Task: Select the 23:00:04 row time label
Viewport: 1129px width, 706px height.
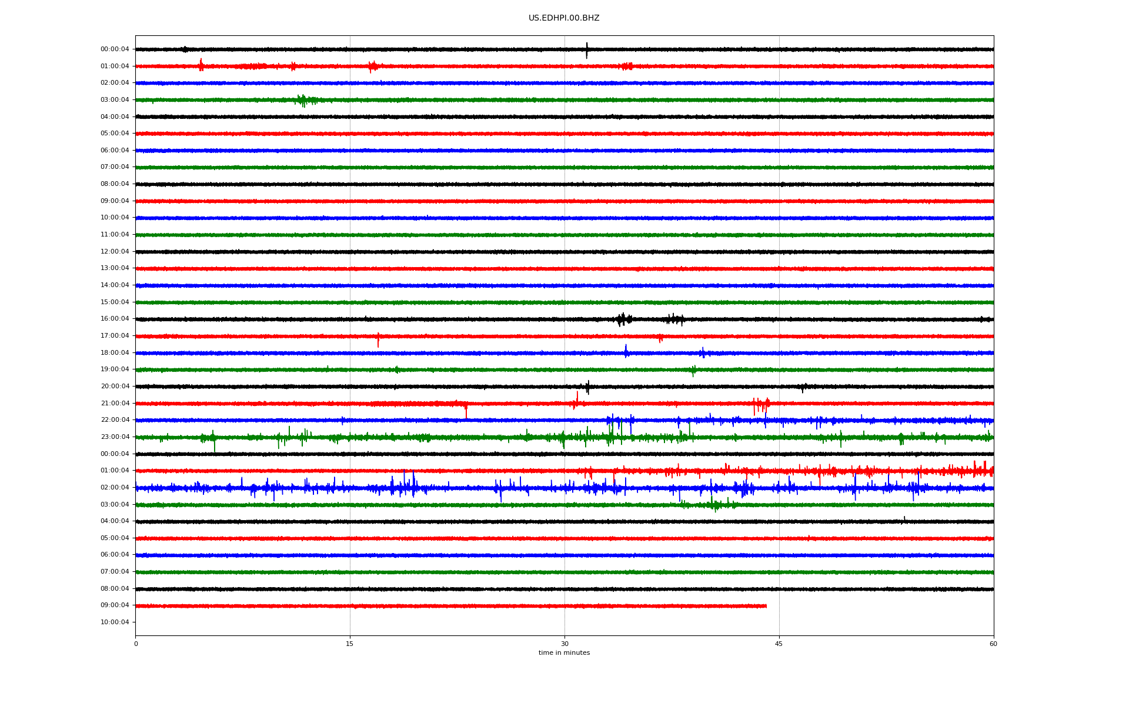Action: pyautogui.click(x=115, y=437)
